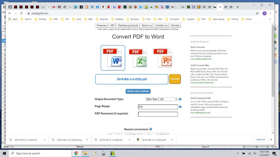Open the API menu item
Image resolution: width=280 pixels, height=157 pixels.
click(x=112, y=25)
